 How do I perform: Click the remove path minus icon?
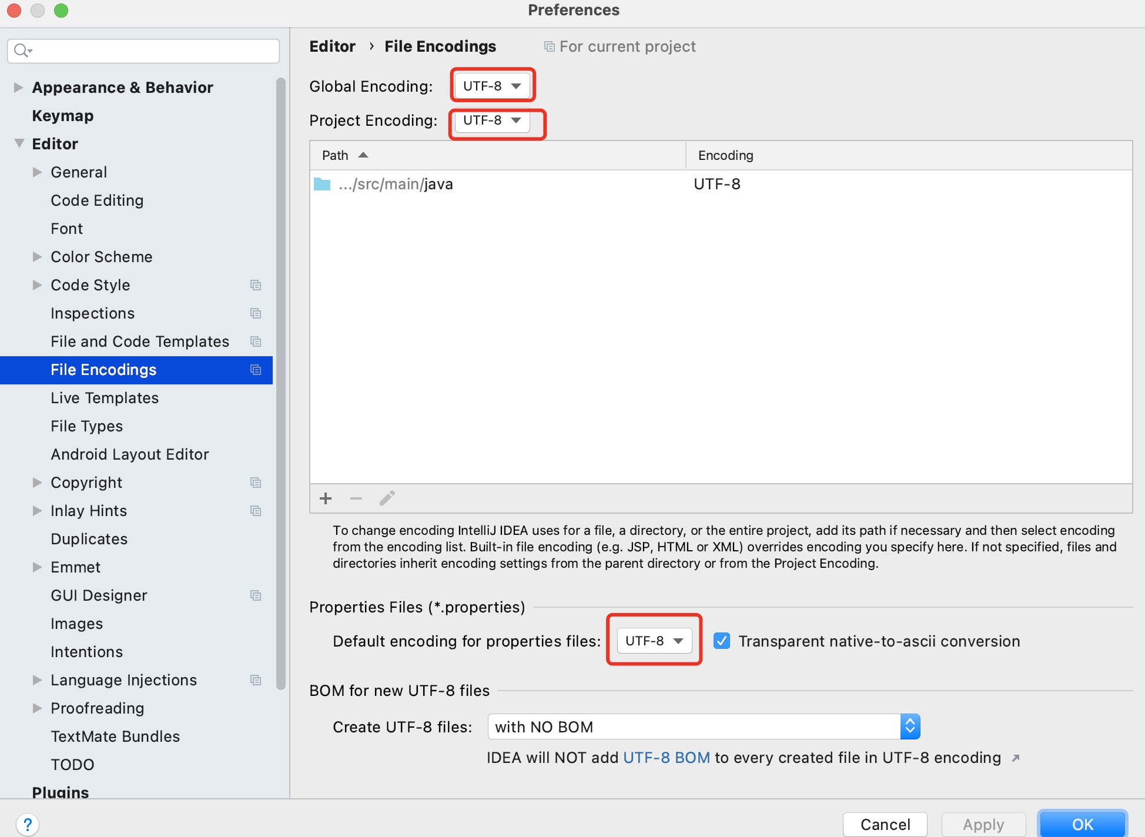coord(356,499)
